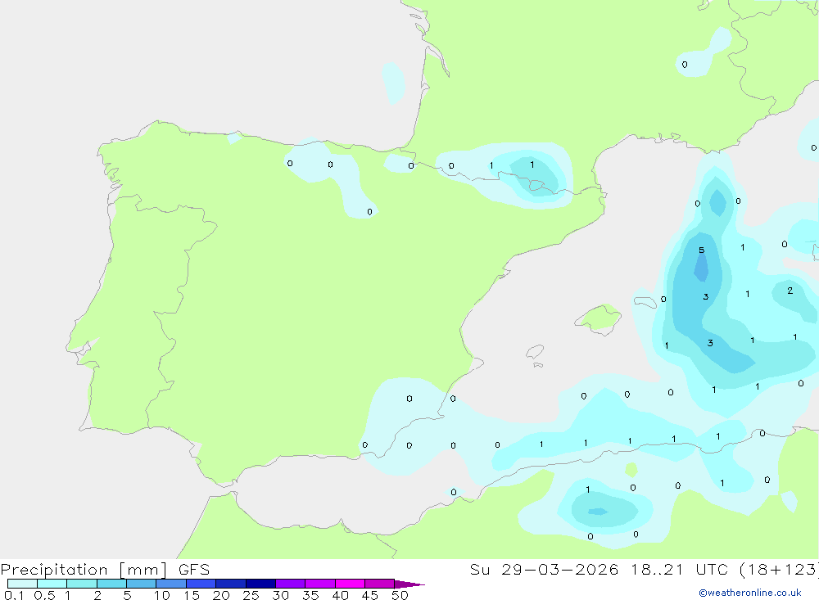Click the "0.5" legend label

coord(44,595)
